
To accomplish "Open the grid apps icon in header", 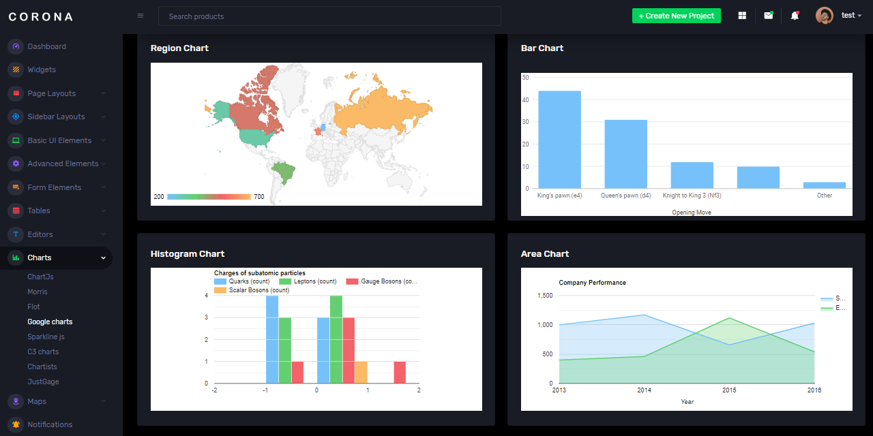I will coord(742,16).
